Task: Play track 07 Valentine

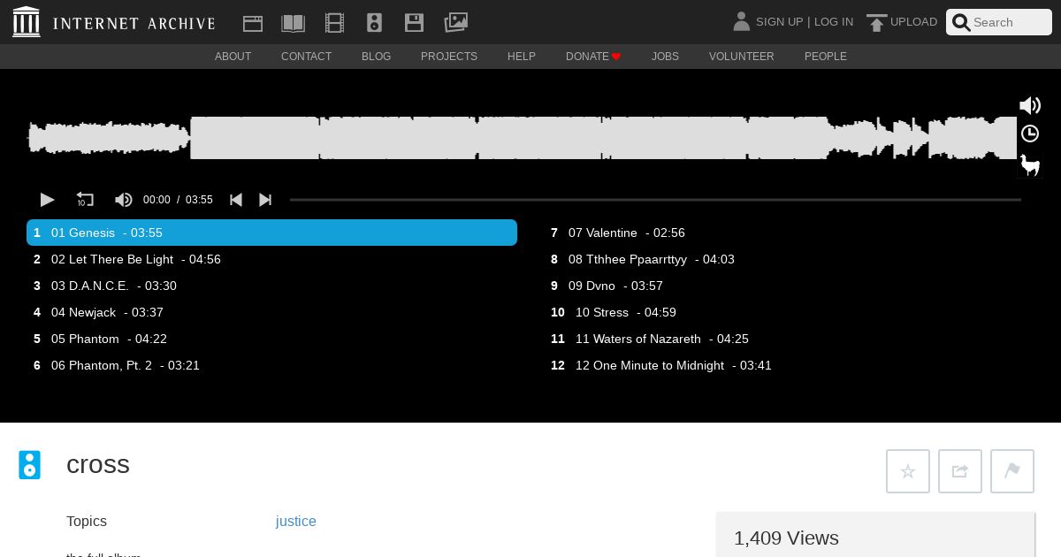Action: click(789, 233)
